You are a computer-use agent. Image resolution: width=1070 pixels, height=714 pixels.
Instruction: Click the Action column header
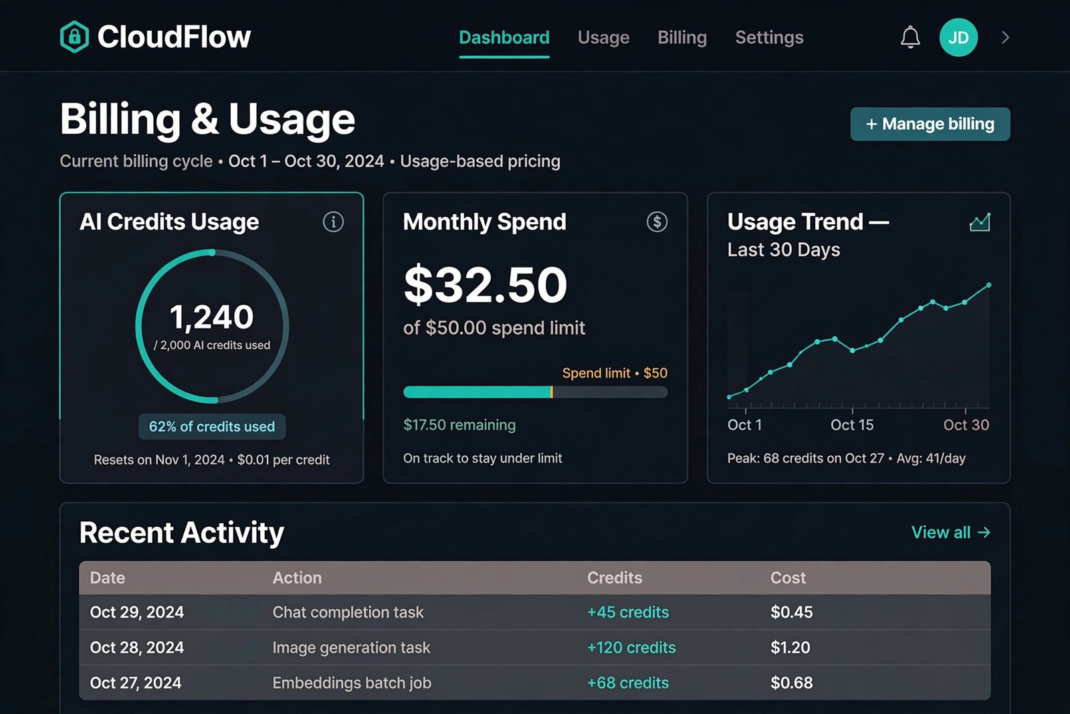pyautogui.click(x=297, y=577)
